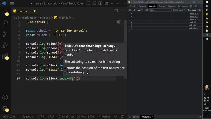211x119 pixels.
Task: Open the VS Code hamburger application menu
Action: coord(12,3)
